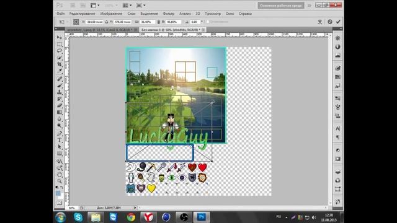Viewport: 397px width, 223px height.
Task: Open the arrange documents dropdown
Action: click(x=127, y=6)
